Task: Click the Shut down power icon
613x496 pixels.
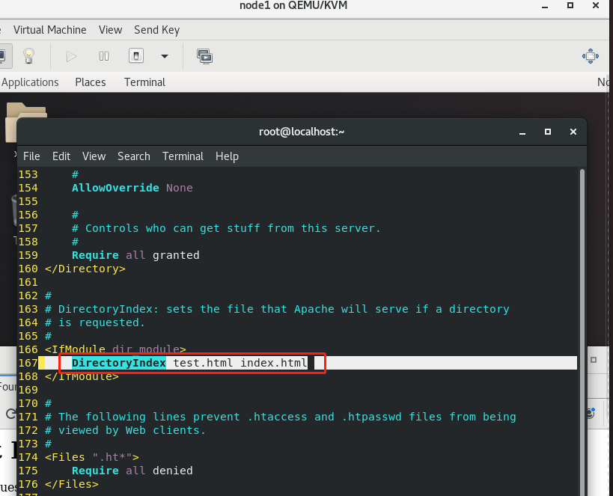Action: [x=136, y=56]
